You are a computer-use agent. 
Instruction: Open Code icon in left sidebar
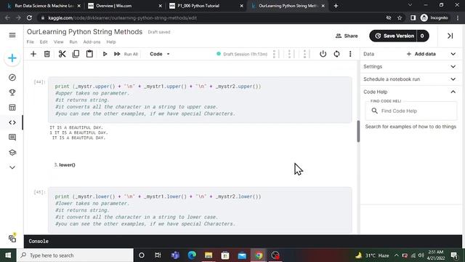pos(12,122)
